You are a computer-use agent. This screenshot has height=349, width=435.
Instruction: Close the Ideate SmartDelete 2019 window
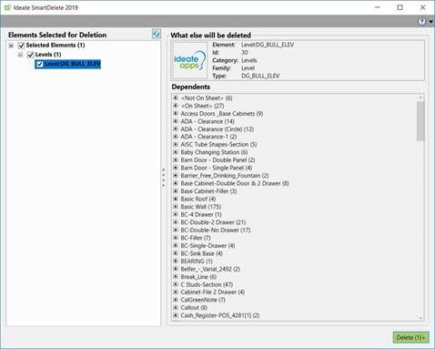423,7
